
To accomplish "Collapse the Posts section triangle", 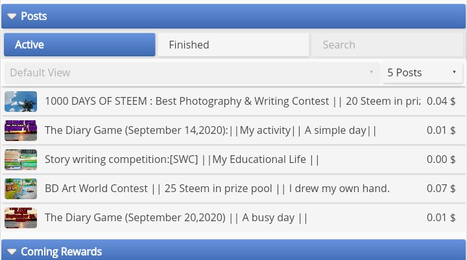I will pos(12,16).
